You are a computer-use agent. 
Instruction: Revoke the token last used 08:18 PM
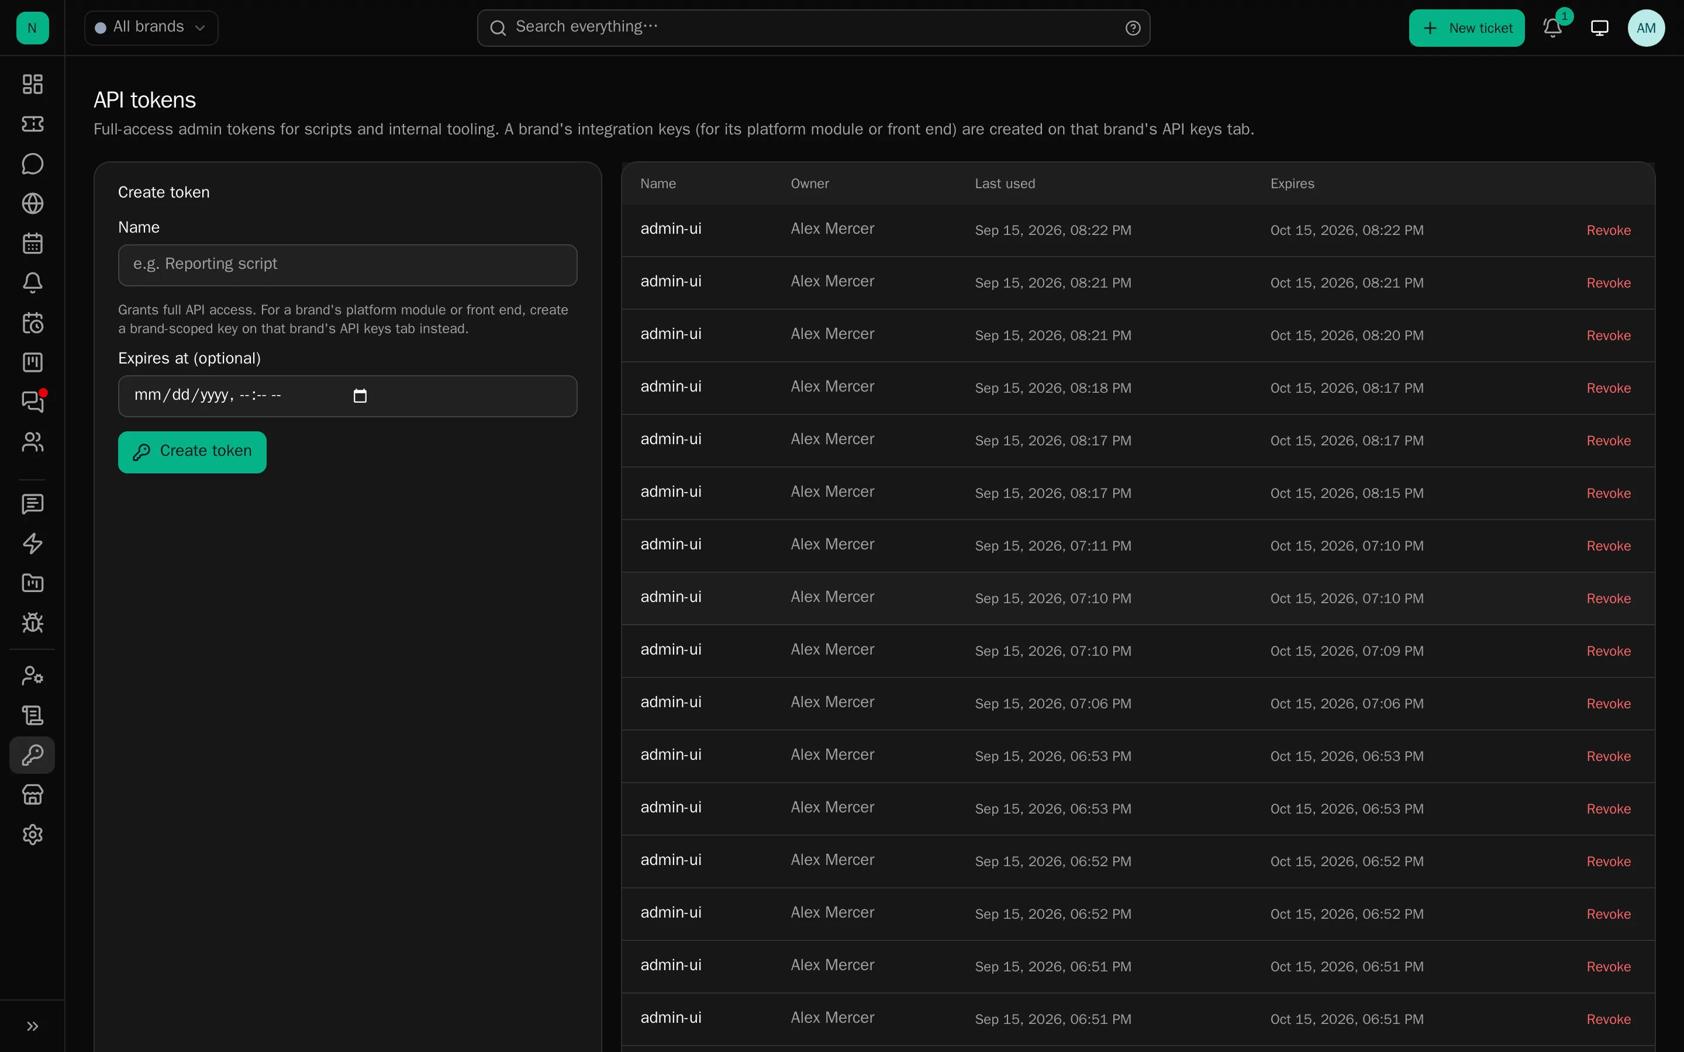1608,388
